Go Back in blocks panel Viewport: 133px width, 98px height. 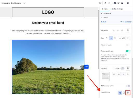coord(103,22)
